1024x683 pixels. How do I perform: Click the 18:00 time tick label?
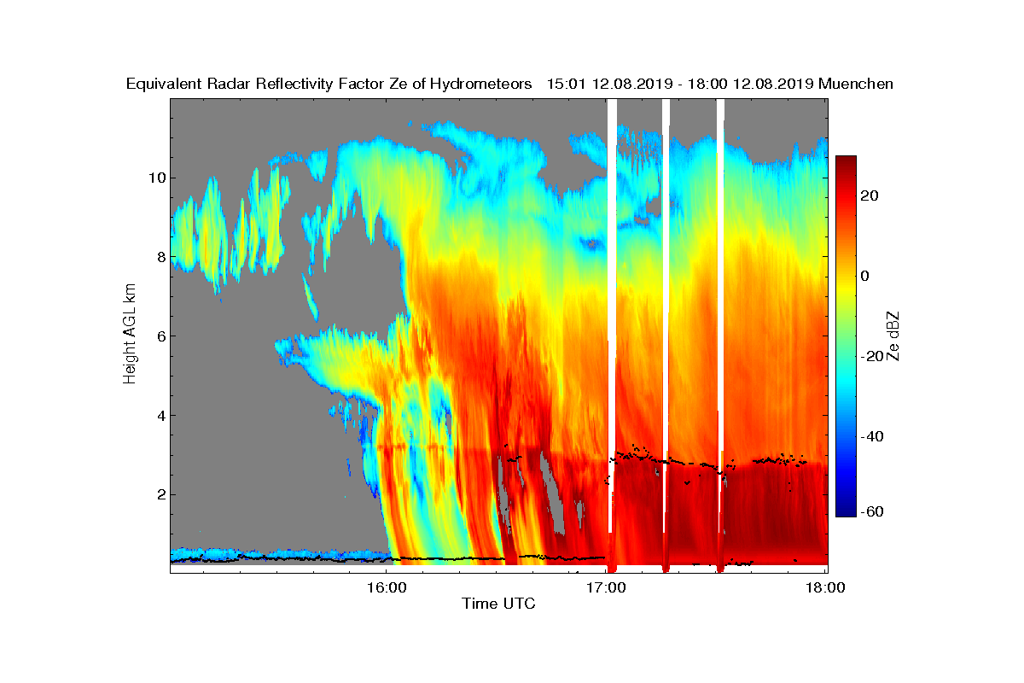(x=826, y=587)
